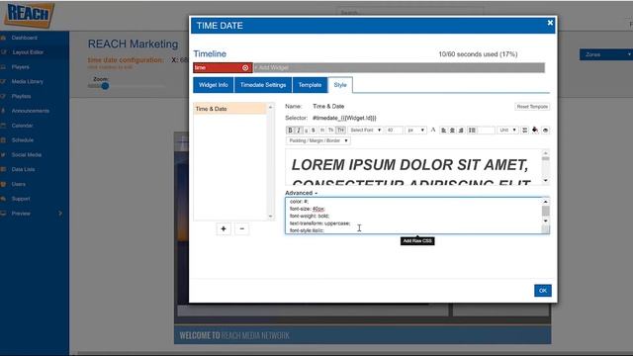Select the Style tab

[340, 85]
